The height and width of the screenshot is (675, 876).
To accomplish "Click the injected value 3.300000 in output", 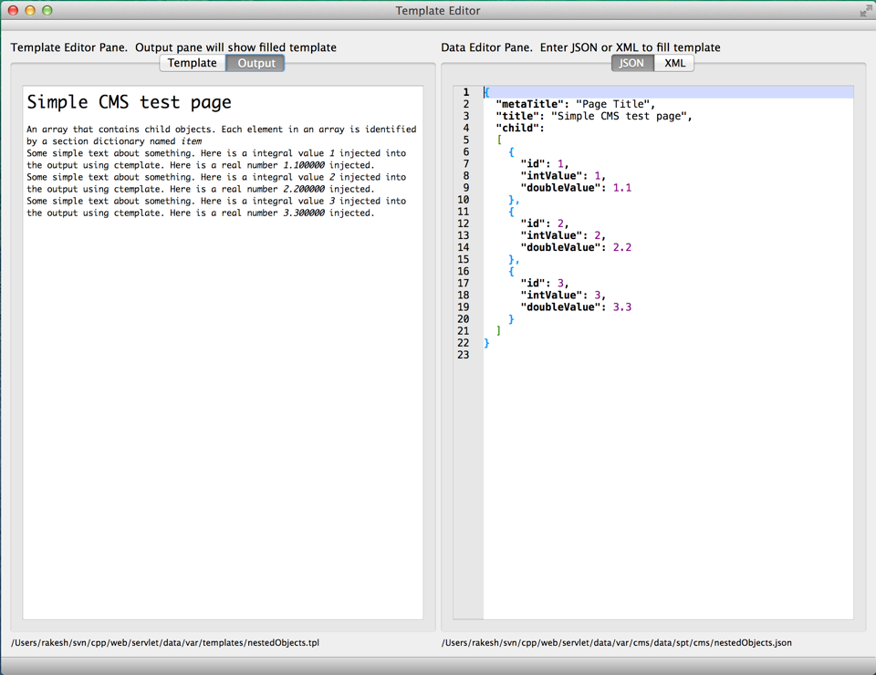I will [303, 213].
